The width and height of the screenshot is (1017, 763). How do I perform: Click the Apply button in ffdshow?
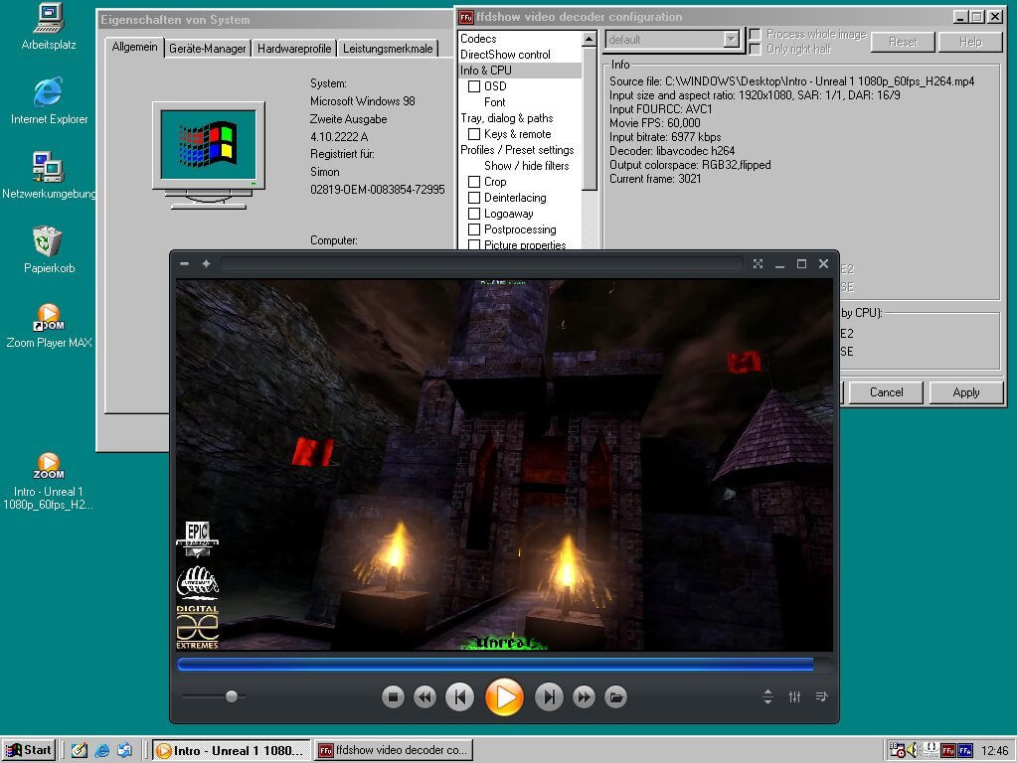pos(965,392)
